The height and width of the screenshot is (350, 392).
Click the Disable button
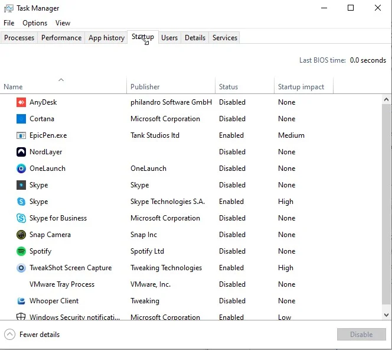tap(361, 334)
